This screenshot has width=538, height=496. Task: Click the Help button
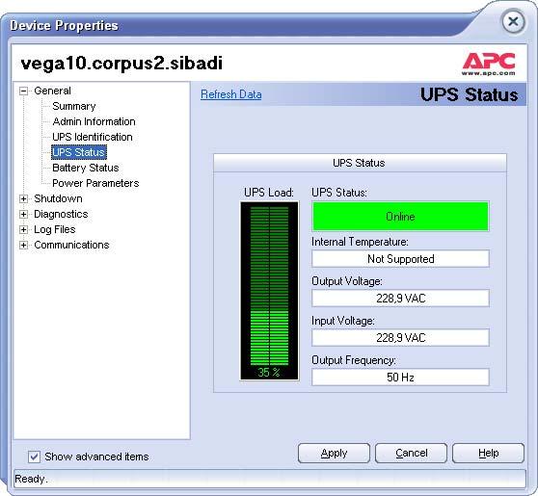coord(488,454)
